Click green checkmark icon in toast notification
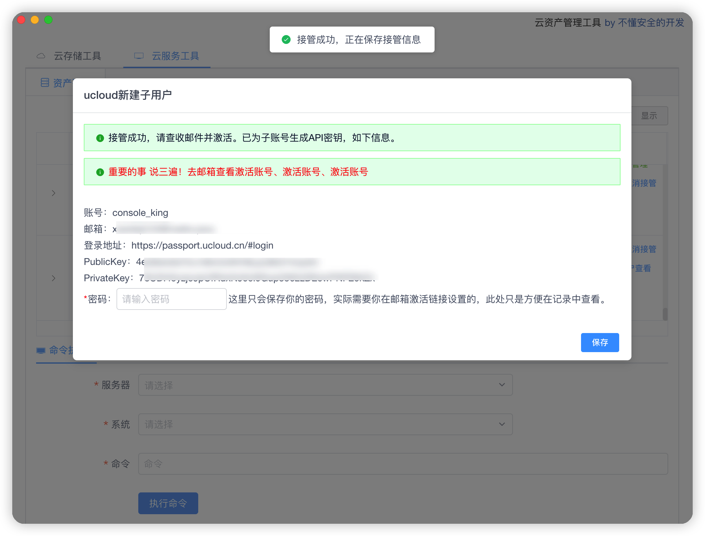The image size is (705, 536). coord(286,40)
